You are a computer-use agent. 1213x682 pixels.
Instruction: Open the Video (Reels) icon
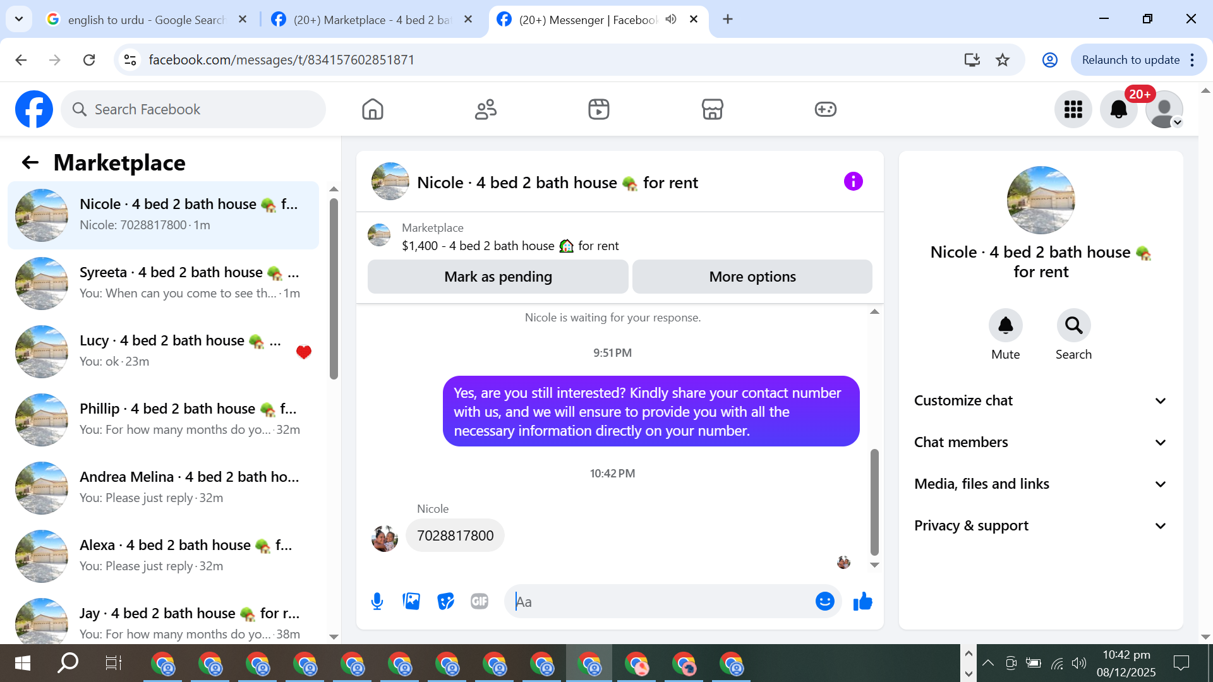599,109
